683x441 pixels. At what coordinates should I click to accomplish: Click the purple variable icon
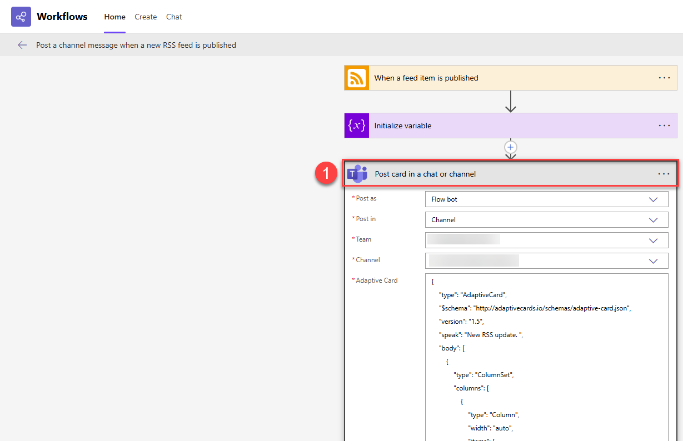(x=357, y=126)
